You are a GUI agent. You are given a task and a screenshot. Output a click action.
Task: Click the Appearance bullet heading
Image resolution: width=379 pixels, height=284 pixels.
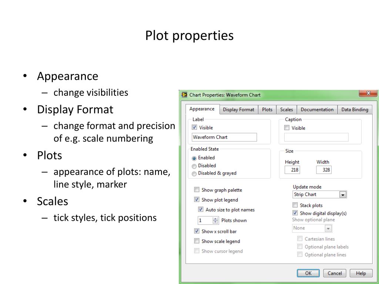(x=67, y=76)
